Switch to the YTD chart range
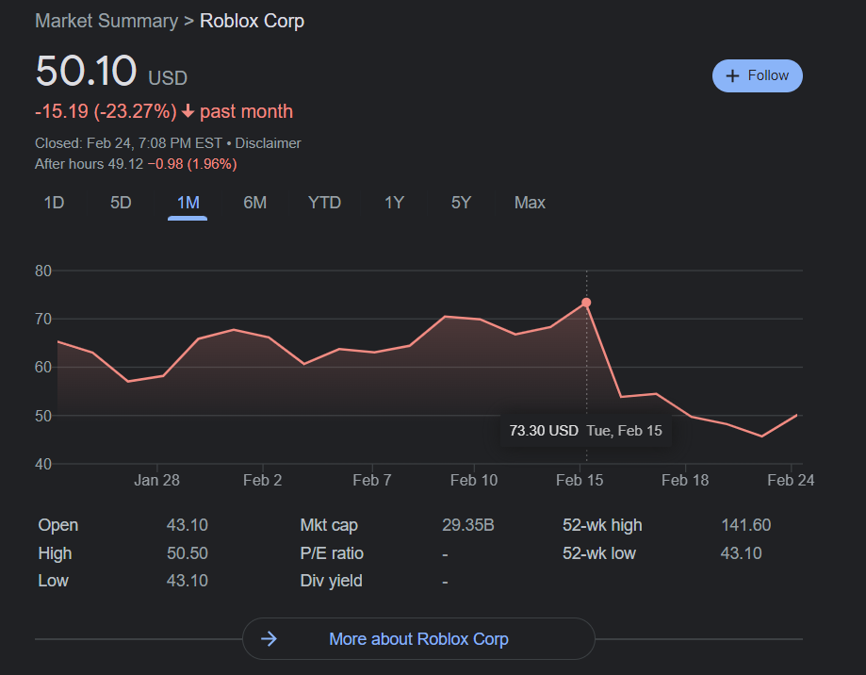This screenshot has height=675, width=866. [325, 203]
